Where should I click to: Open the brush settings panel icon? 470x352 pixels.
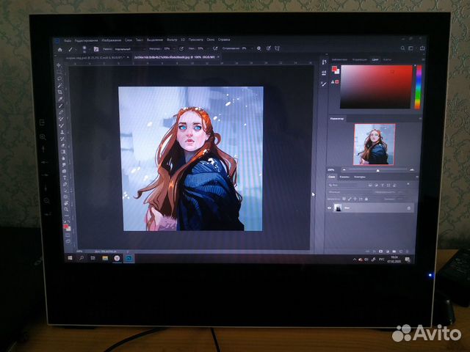(x=96, y=49)
